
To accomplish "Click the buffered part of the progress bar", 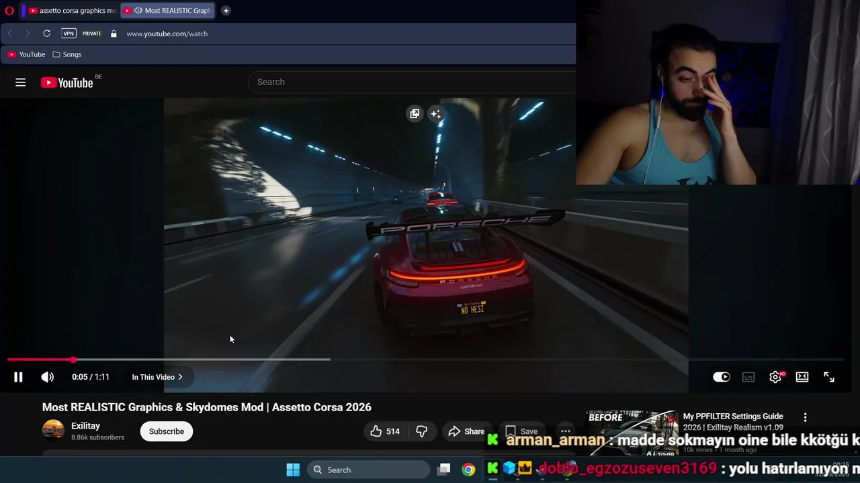I will 202,360.
